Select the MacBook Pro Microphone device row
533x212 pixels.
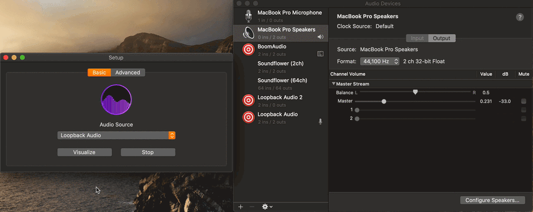(281, 16)
